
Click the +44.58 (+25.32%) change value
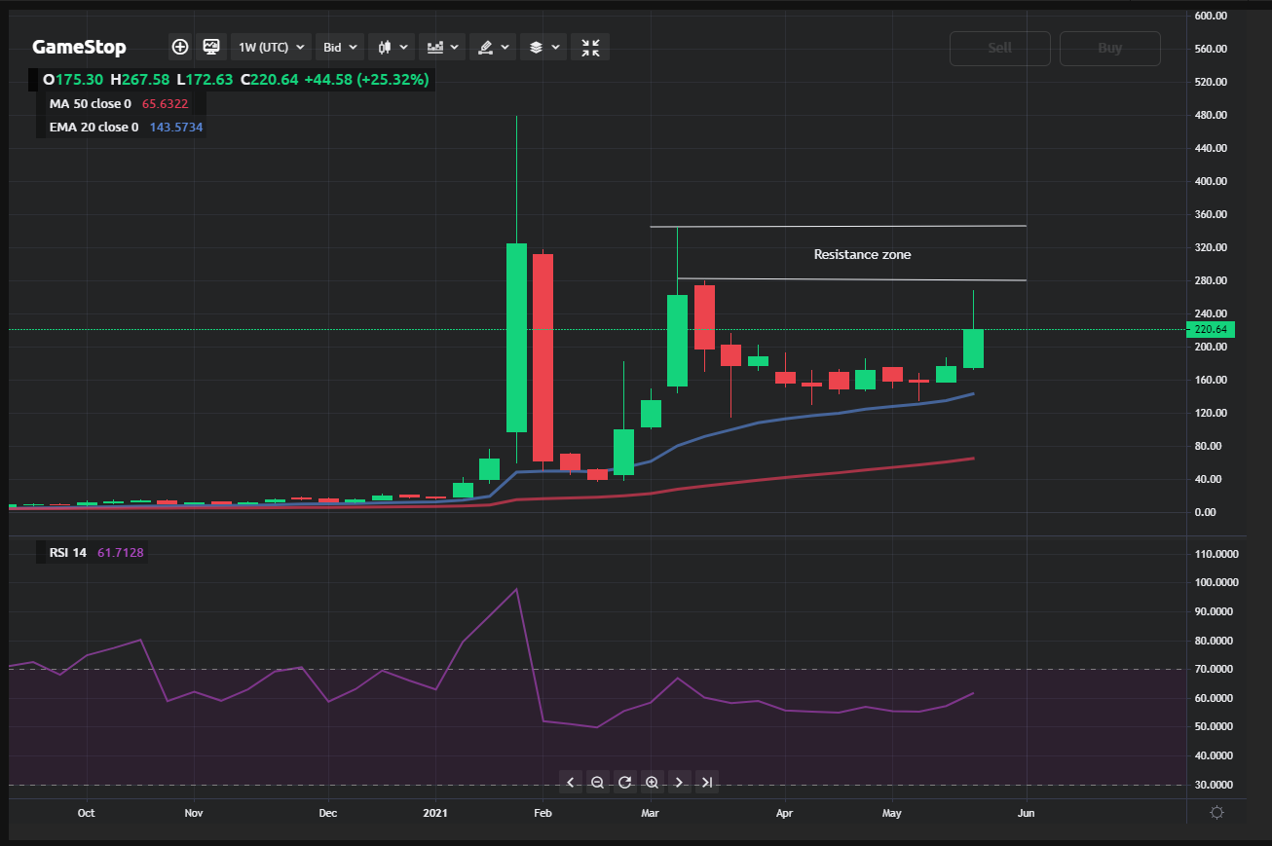(x=366, y=80)
